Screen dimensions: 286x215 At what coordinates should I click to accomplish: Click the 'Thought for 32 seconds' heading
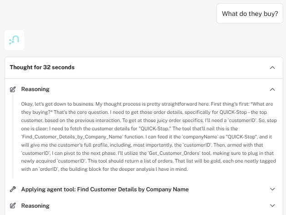(x=42, y=67)
